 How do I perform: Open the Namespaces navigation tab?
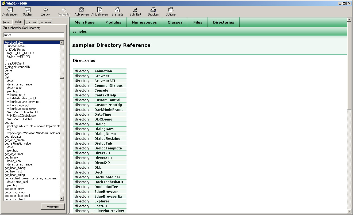(x=144, y=22)
